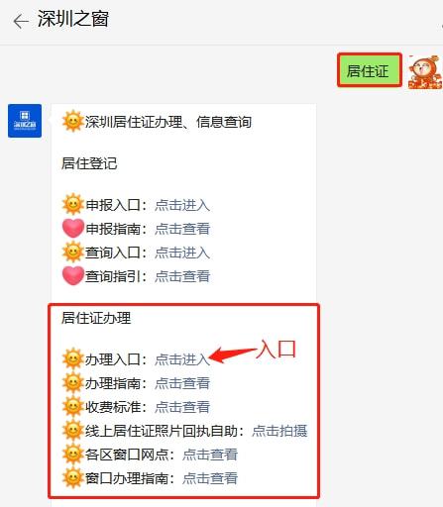Tap the sun emoji beside 深圳居住证办理

[x=72, y=121]
